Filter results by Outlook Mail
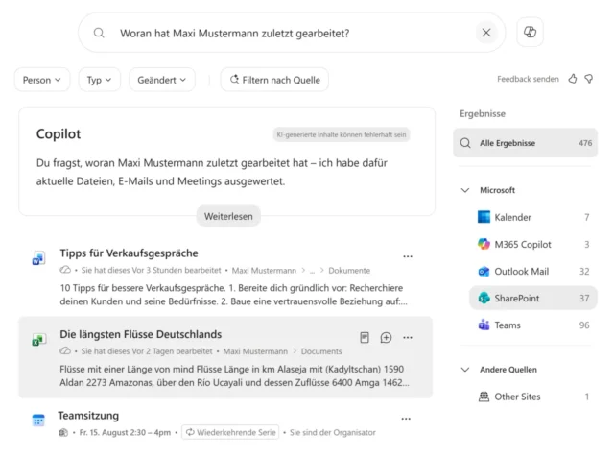This screenshot has width=614, height=457. pos(533,271)
